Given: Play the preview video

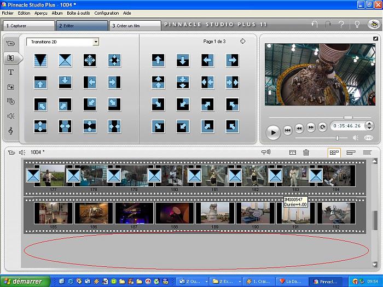Looking at the screenshot, I should tap(273, 132).
